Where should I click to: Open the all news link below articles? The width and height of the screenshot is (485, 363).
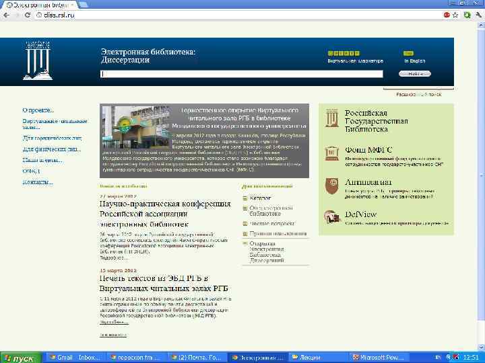113,335
